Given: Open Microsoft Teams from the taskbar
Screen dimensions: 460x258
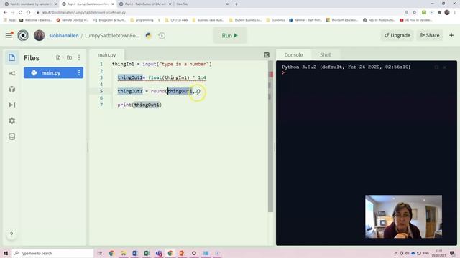Looking at the screenshot, I should click(159, 253).
